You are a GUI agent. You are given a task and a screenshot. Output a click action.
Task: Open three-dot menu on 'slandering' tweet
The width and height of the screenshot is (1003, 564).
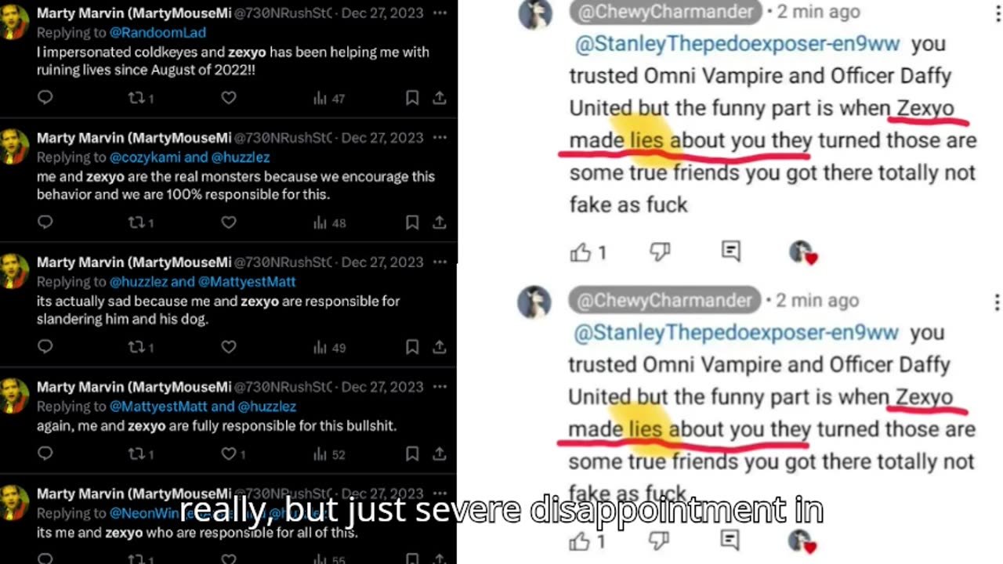pyautogui.click(x=440, y=262)
